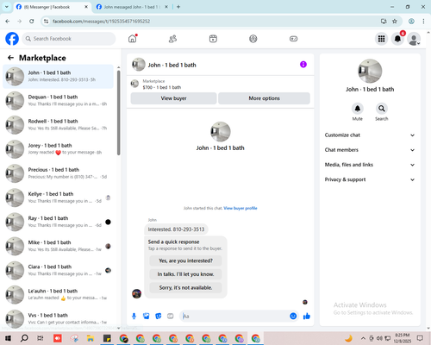
Task: Open File Explorer from taskbar
Action: pyautogui.click(x=91, y=338)
